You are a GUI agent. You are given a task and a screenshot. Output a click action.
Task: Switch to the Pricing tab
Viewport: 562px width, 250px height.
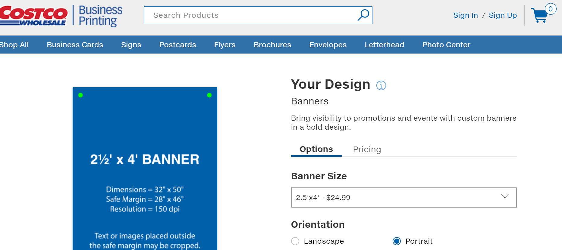click(367, 150)
